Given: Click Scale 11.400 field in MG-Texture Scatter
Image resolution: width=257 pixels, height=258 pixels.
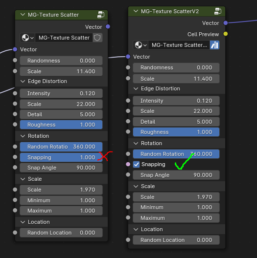Looking at the screenshot, I should 61,71.
